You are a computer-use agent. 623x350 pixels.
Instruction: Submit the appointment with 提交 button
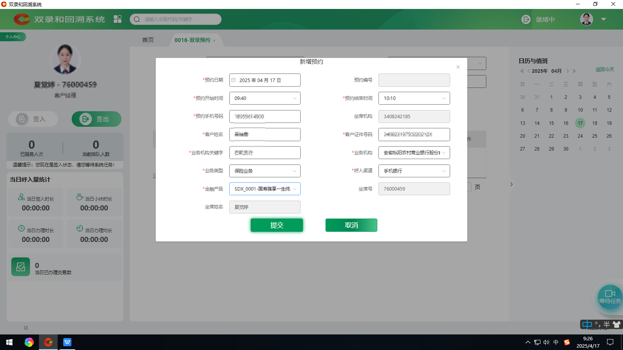coord(276,225)
